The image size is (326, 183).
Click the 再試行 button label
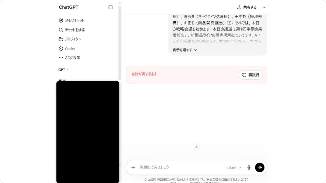pyautogui.click(x=254, y=75)
